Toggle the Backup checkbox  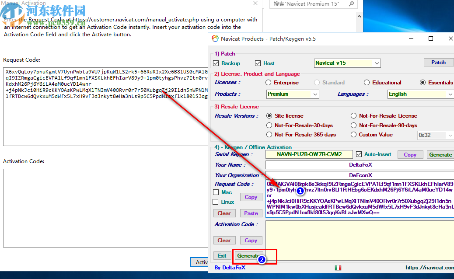point(216,63)
